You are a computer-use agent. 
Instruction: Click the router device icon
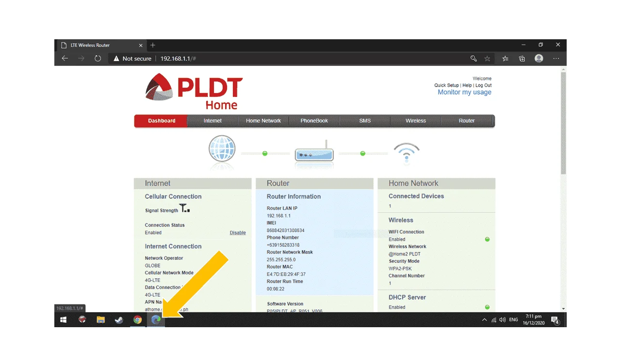pos(314,152)
